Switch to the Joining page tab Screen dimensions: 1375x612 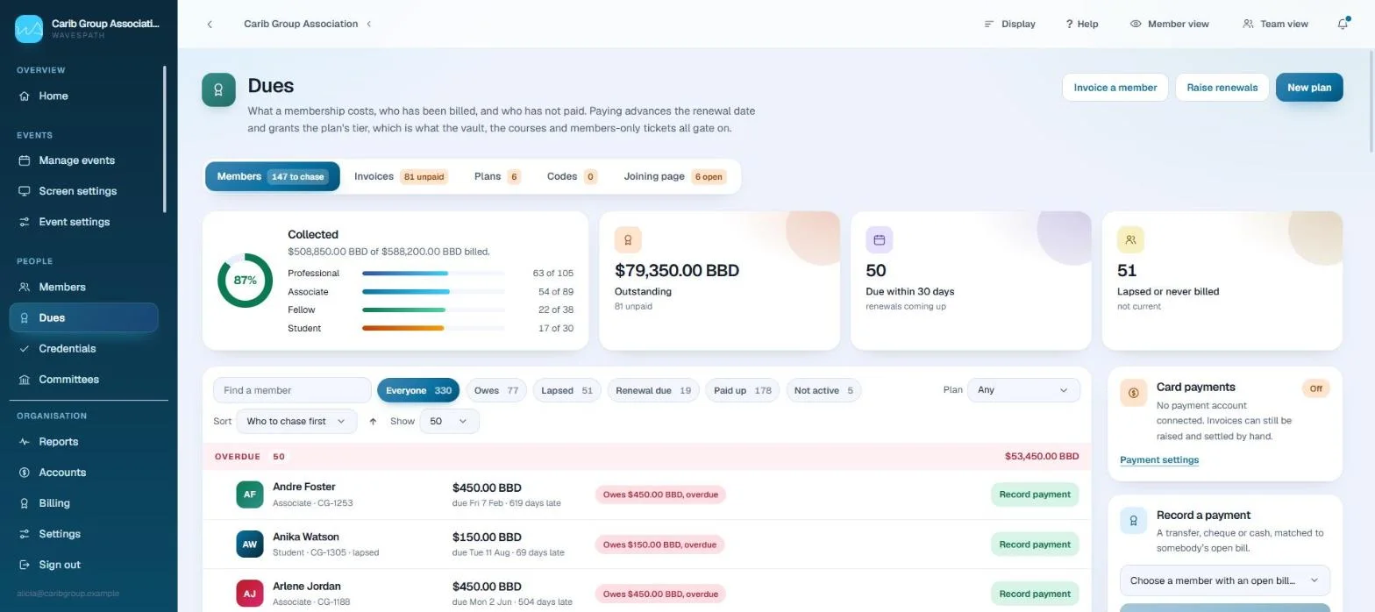(674, 176)
